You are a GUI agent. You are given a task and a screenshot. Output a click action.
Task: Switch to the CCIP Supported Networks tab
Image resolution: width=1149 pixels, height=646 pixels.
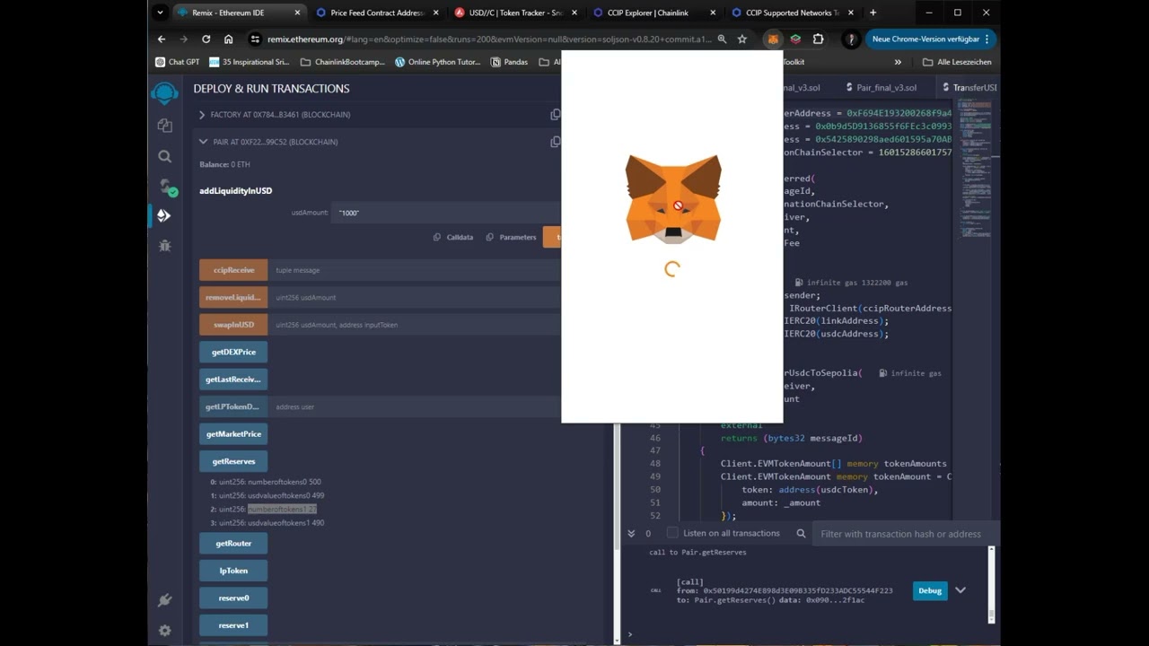coord(792,13)
